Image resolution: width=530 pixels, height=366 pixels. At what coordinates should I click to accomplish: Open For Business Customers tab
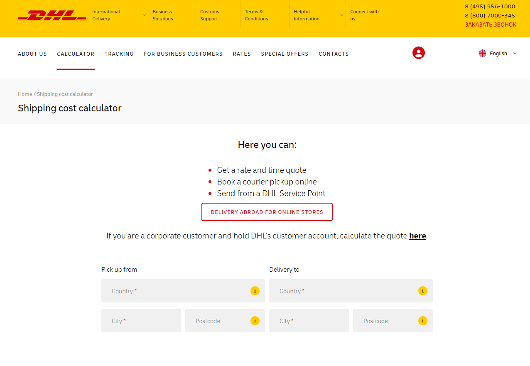183,54
